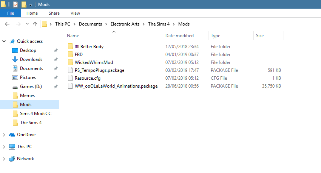This screenshot has height=173, width=321.
Task: Collapse the Quick access tree
Action: [x=4, y=41]
